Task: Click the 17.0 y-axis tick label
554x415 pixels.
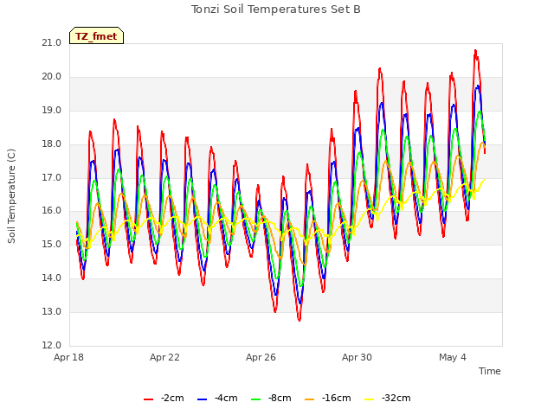Action: point(52,177)
